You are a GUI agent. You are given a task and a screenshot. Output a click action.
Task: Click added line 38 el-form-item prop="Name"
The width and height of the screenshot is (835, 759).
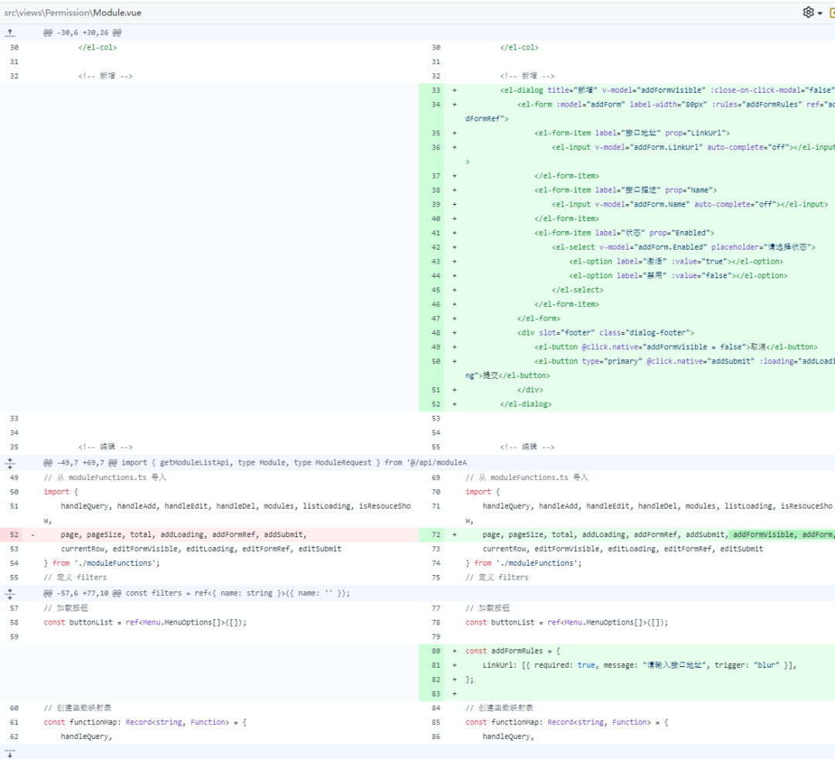point(625,190)
